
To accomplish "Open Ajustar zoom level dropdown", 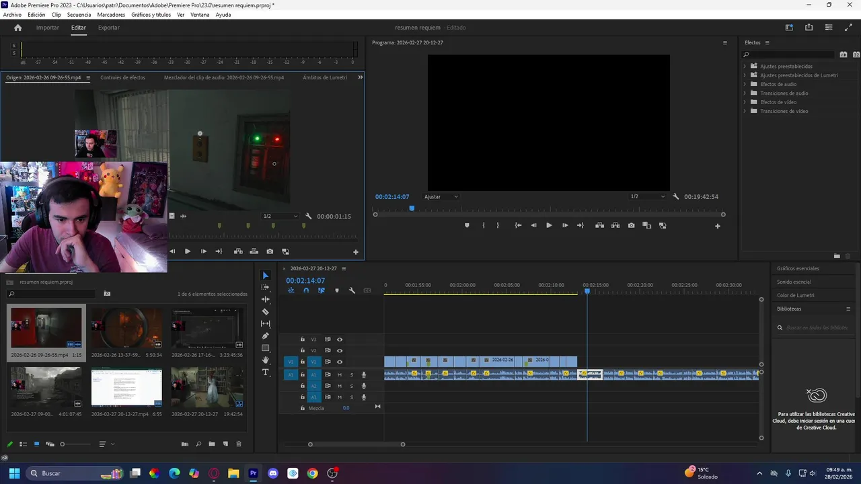I will tap(441, 197).
